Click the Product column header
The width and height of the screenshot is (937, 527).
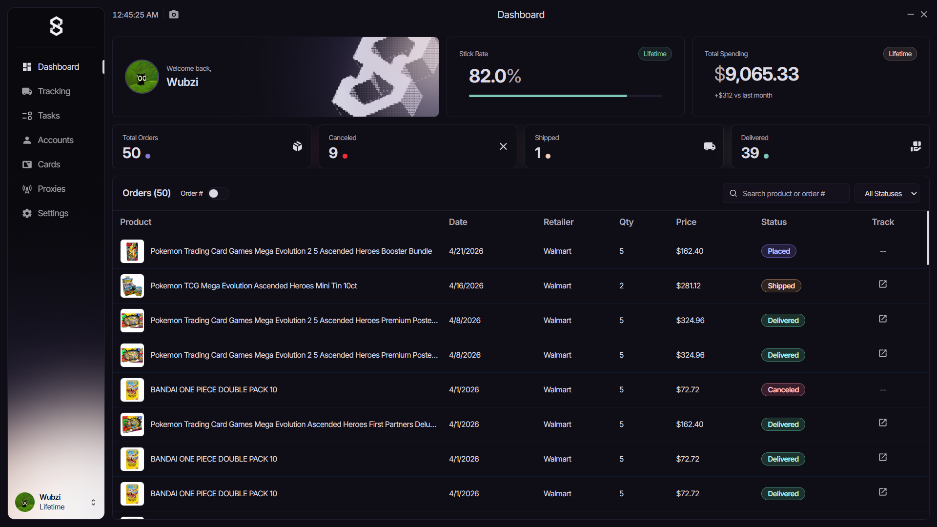coord(136,222)
